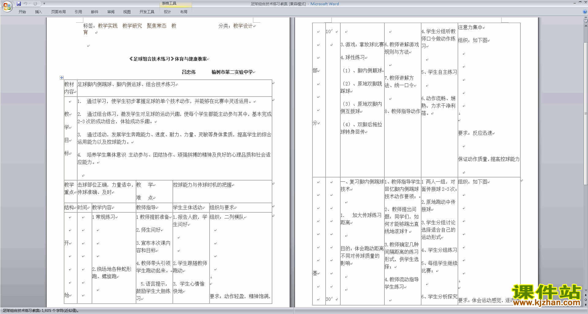
Task: Click cell text 足球脚内侧踢球、脚内侧运球、组合技术练习
Action: 126,84
